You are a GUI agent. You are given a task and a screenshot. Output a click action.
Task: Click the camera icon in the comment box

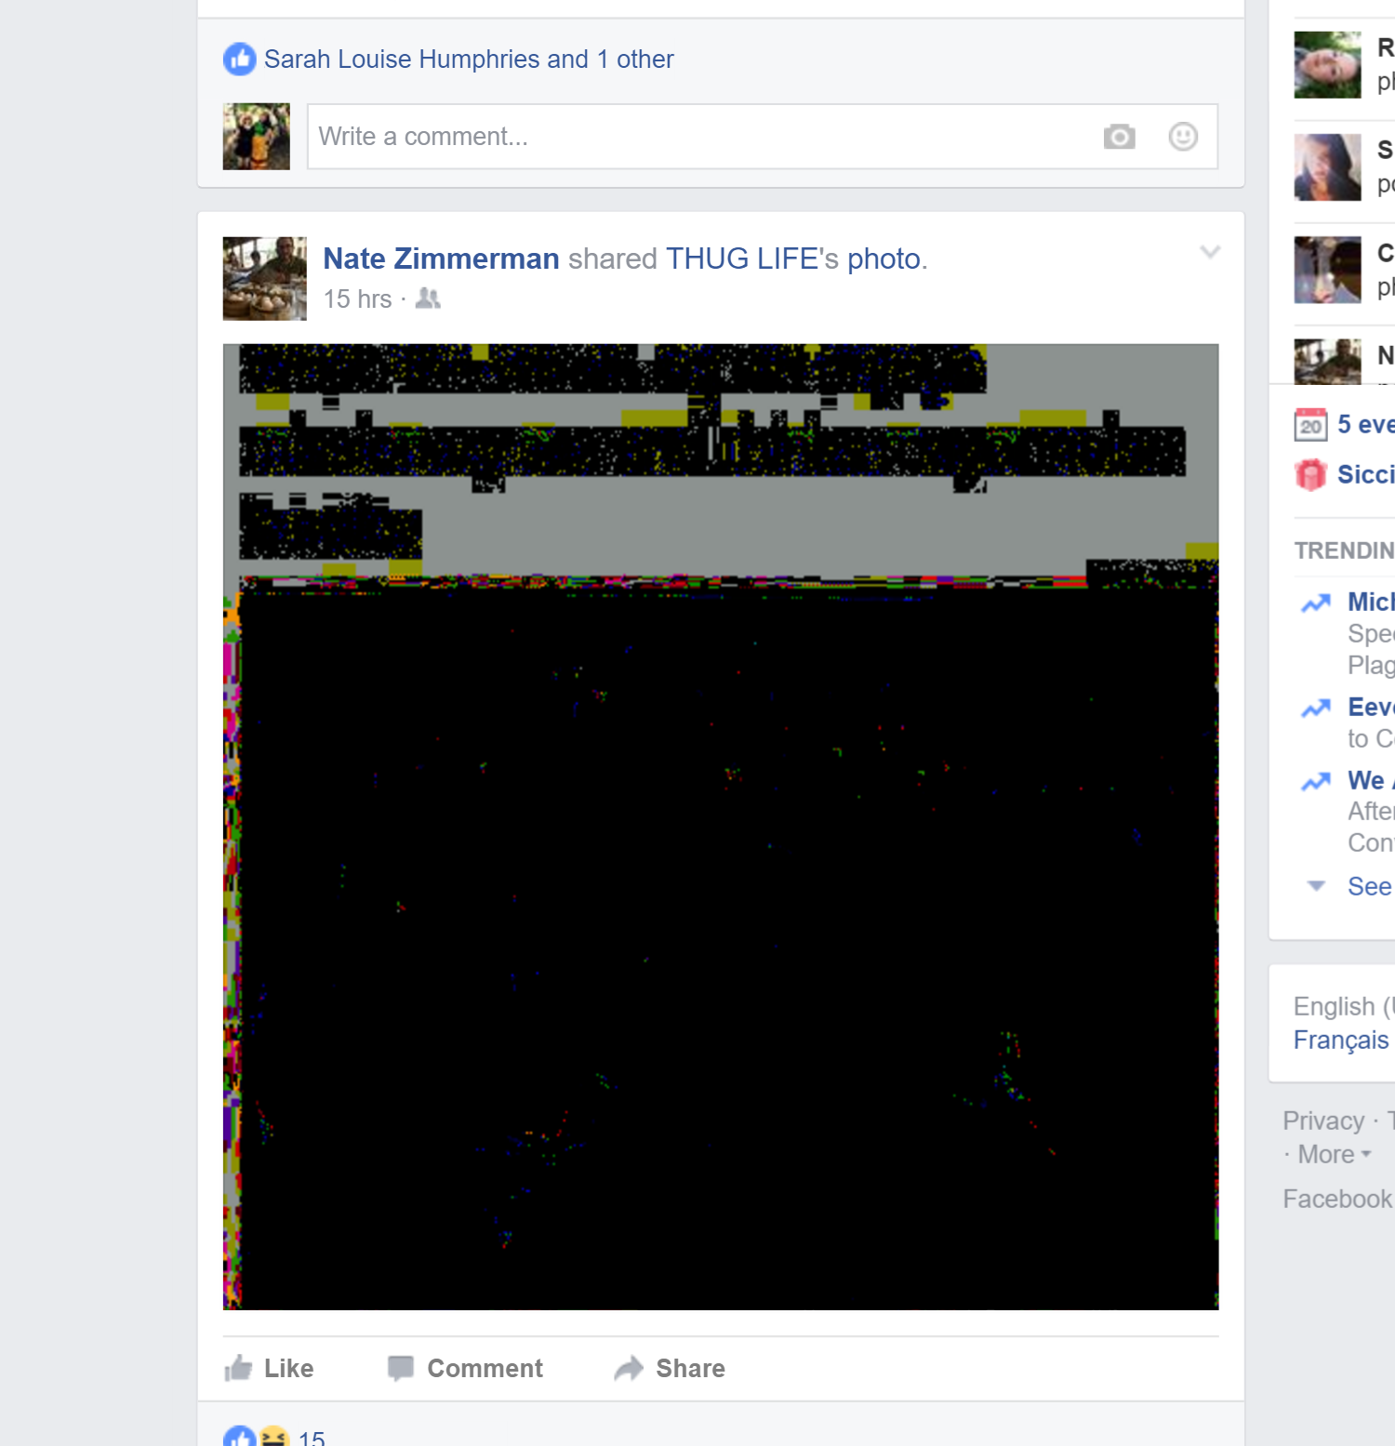[1119, 137]
